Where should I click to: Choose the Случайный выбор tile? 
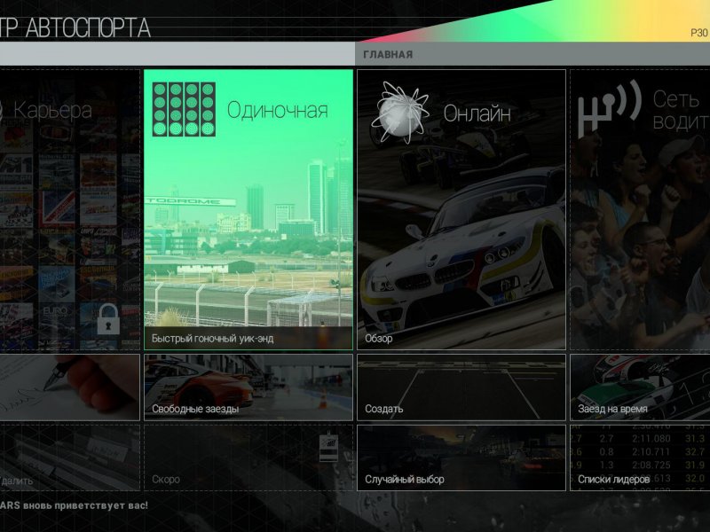click(x=461, y=458)
